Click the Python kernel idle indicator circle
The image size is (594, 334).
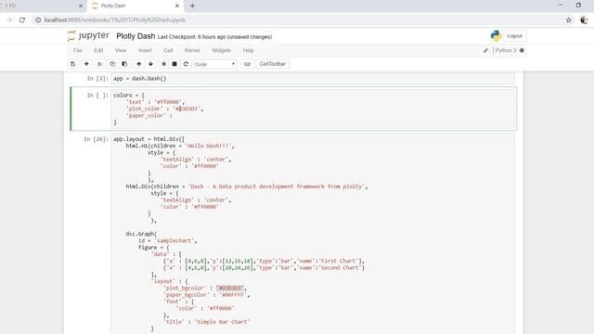pyautogui.click(x=522, y=50)
